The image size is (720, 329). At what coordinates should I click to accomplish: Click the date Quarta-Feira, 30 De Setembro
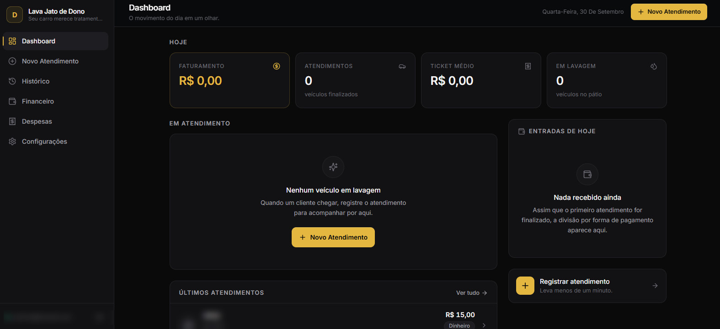tap(583, 12)
